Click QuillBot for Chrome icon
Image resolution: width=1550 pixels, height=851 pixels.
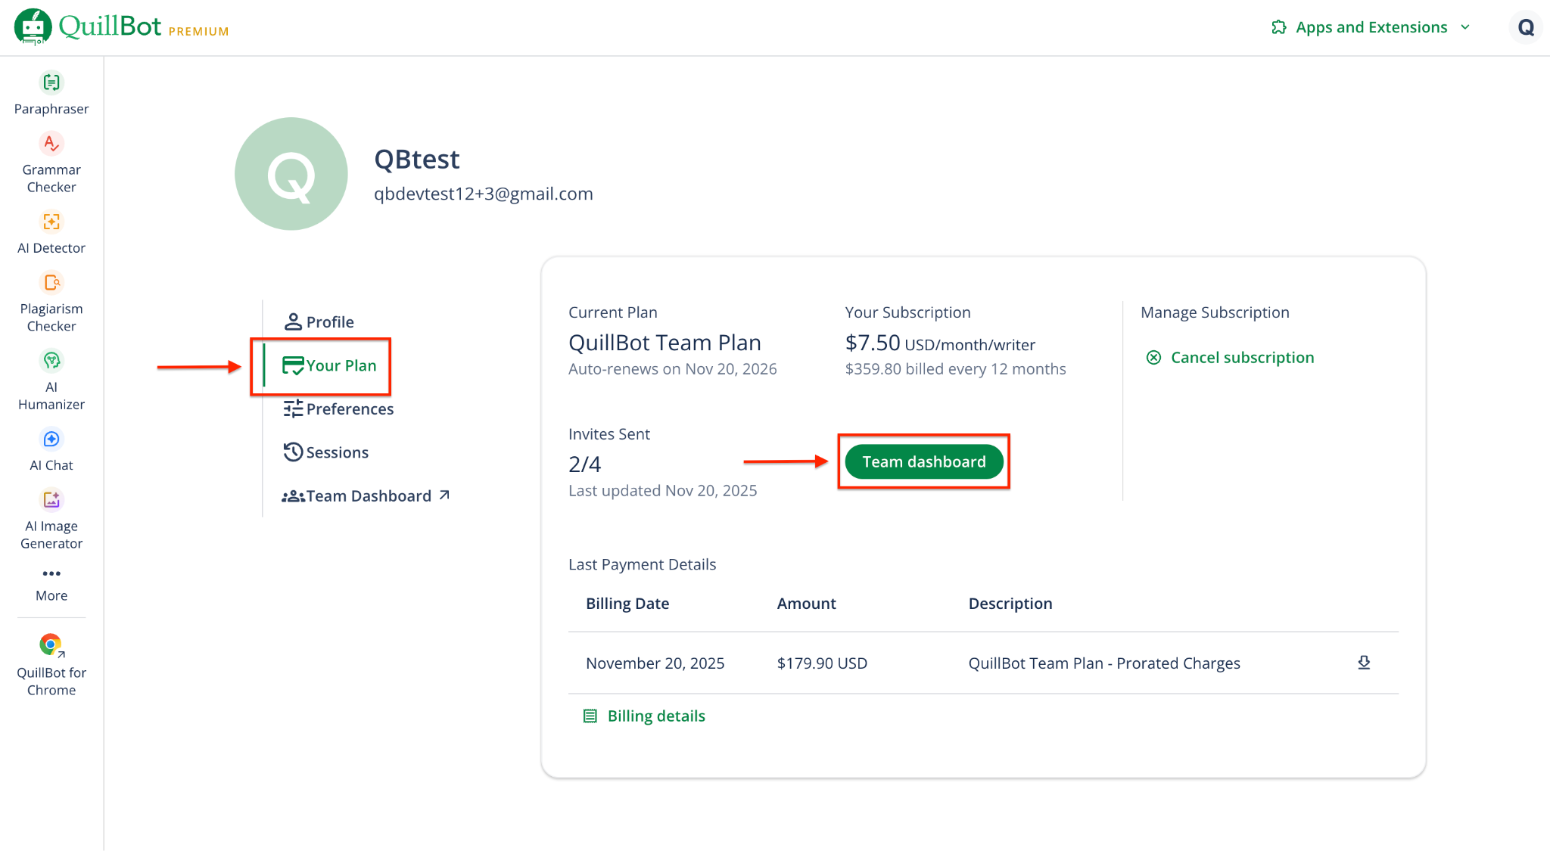click(51, 645)
